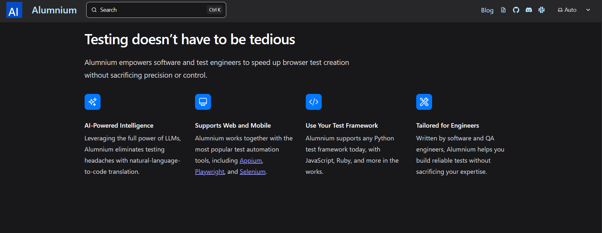Viewport: 602px width, 233px height.
Task: Open the Playwright link
Action: [x=210, y=172]
